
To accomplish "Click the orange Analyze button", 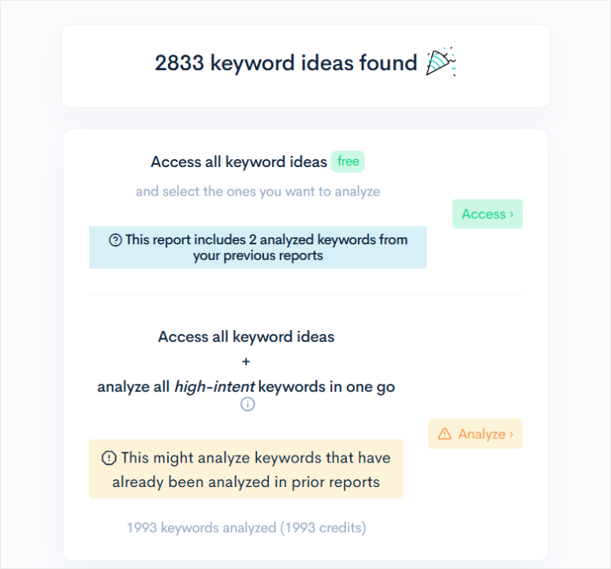I will point(475,433).
